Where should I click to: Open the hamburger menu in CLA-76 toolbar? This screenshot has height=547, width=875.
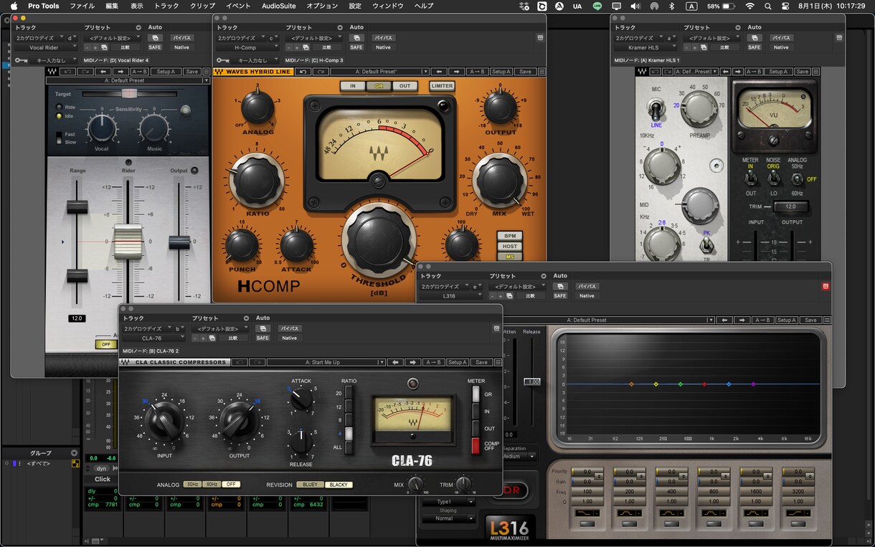(496, 363)
